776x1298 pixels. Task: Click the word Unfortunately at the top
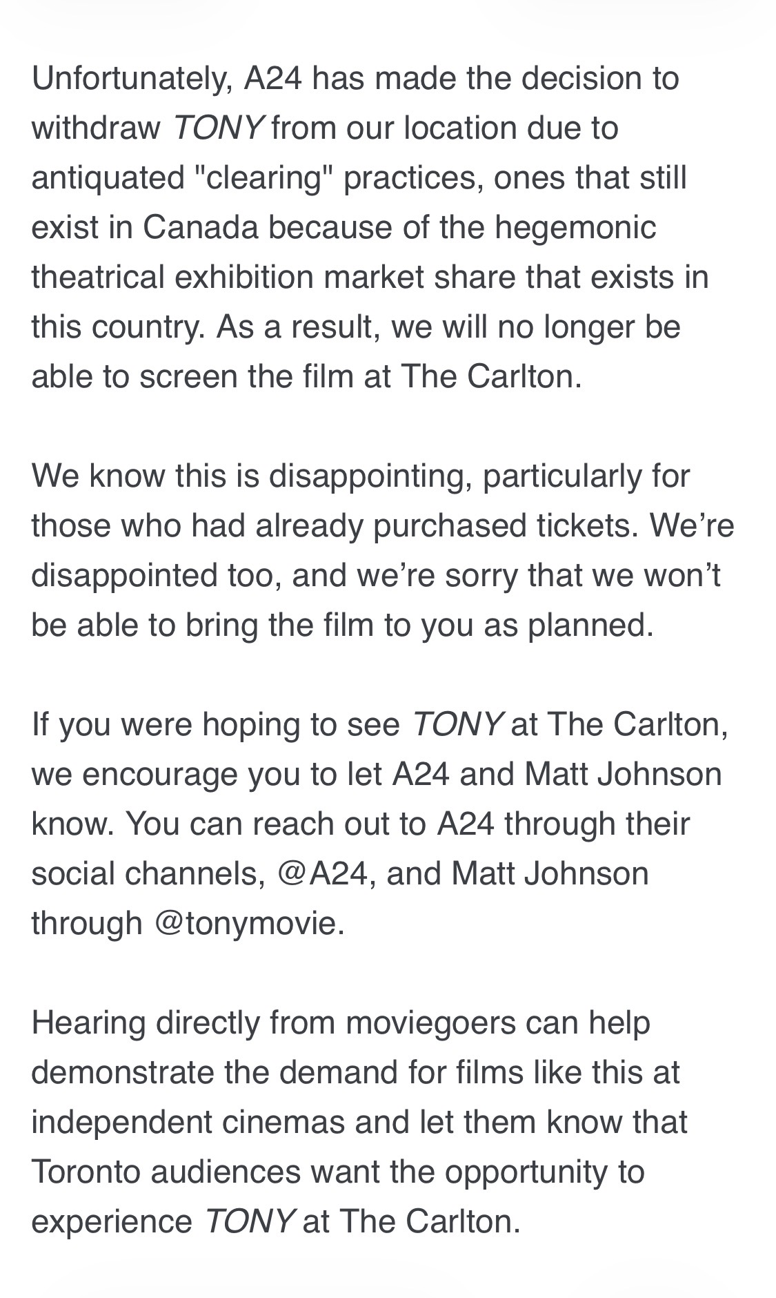tap(132, 79)
